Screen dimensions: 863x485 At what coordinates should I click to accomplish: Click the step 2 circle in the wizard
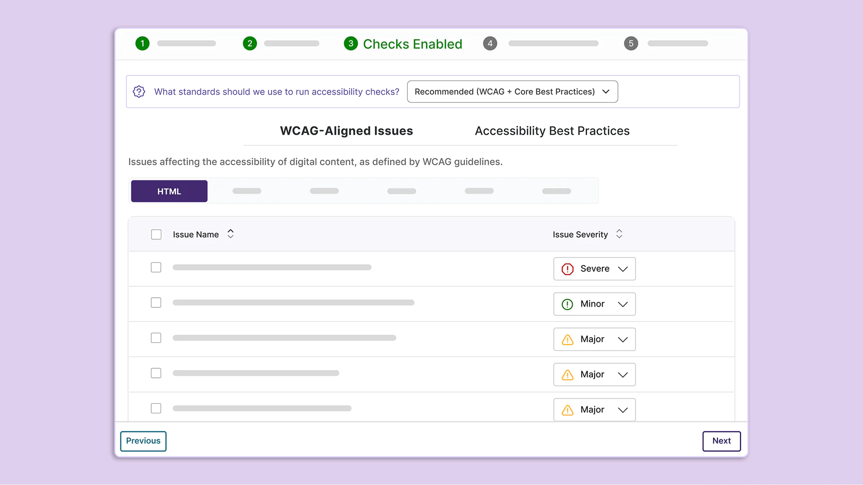[x=250, y=44]
